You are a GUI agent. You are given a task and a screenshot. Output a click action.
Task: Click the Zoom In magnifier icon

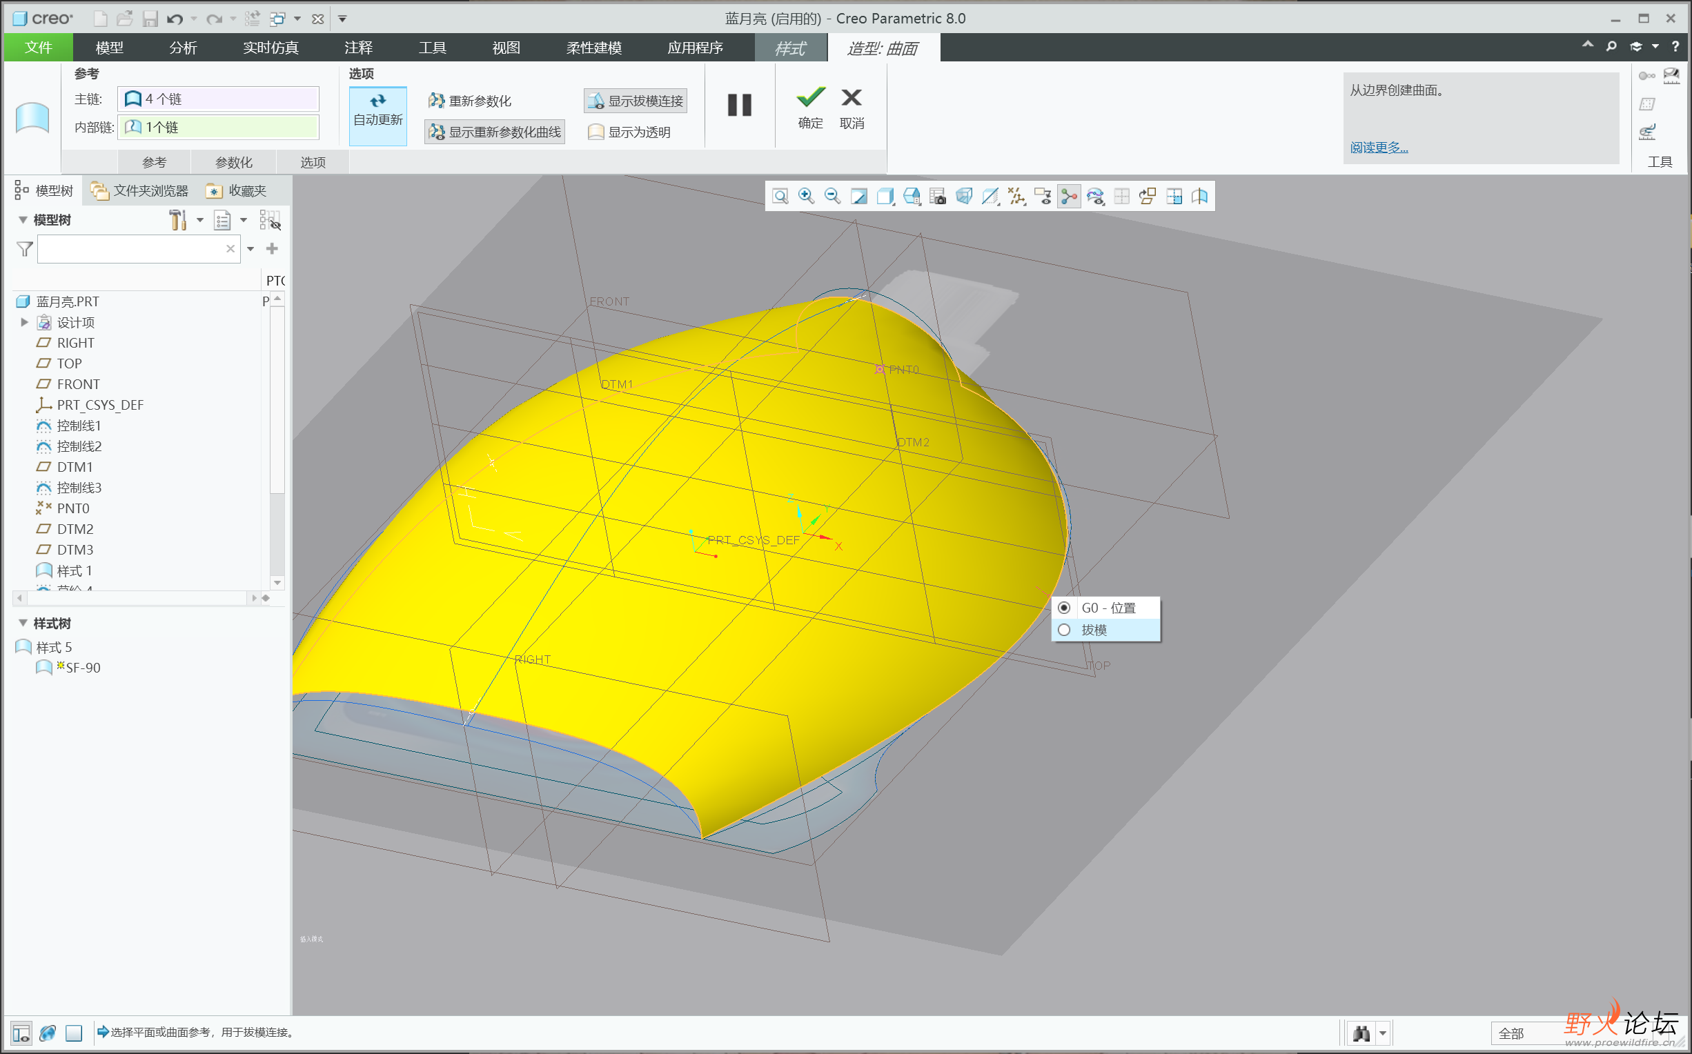tap(806, 197)
